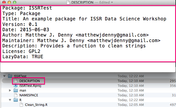Click the green zoom window button
Image resolution: width=176 pixels, height=108 pixels.
pyautogui.click(x=15, y=2)
